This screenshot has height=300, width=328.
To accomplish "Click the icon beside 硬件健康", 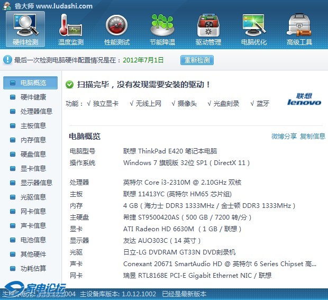I will (x=13, y=97).
